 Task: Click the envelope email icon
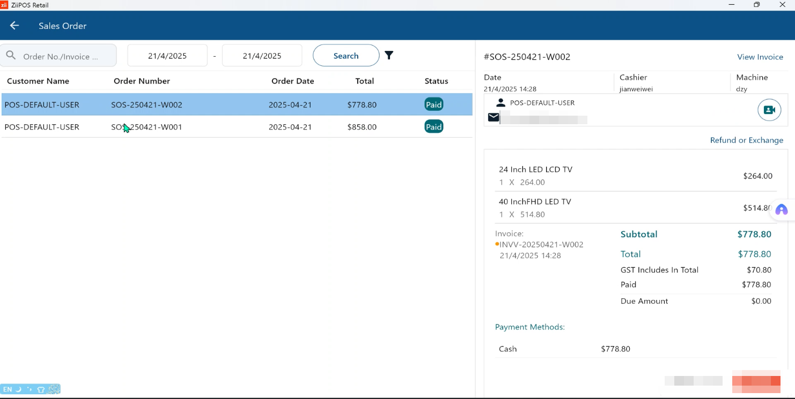point(493,117)
